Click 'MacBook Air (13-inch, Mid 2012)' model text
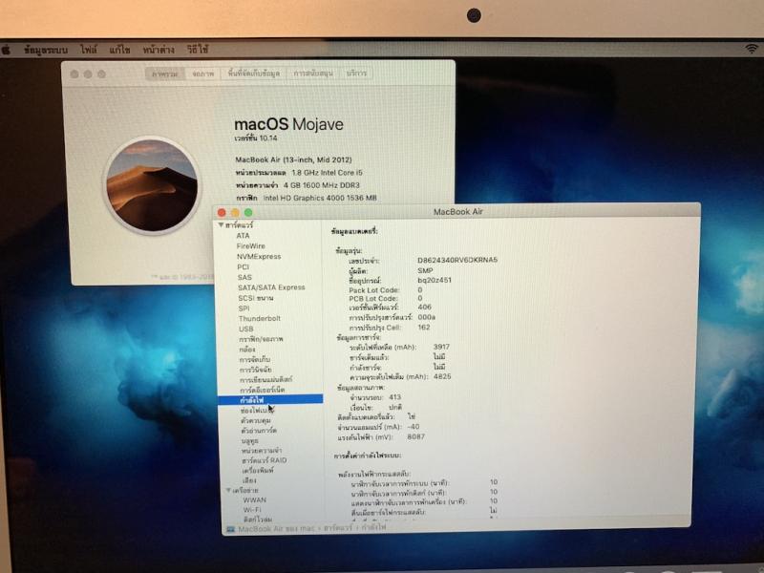 [293, 159]
